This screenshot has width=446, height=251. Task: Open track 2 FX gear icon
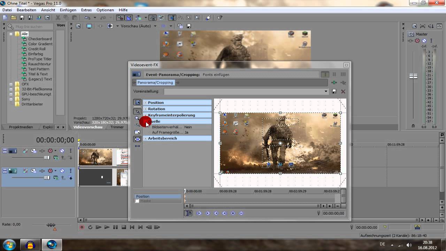[51, 171]
